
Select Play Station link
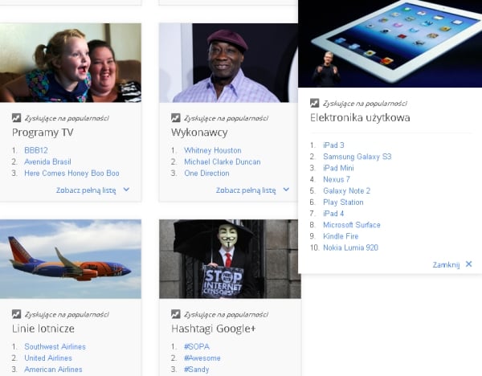point(343,202)
